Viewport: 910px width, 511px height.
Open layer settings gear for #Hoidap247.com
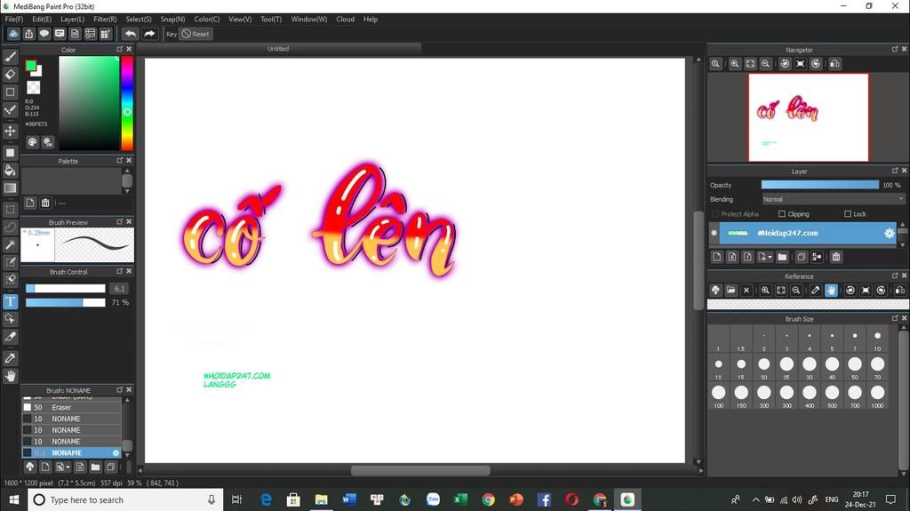coord(889,233)
